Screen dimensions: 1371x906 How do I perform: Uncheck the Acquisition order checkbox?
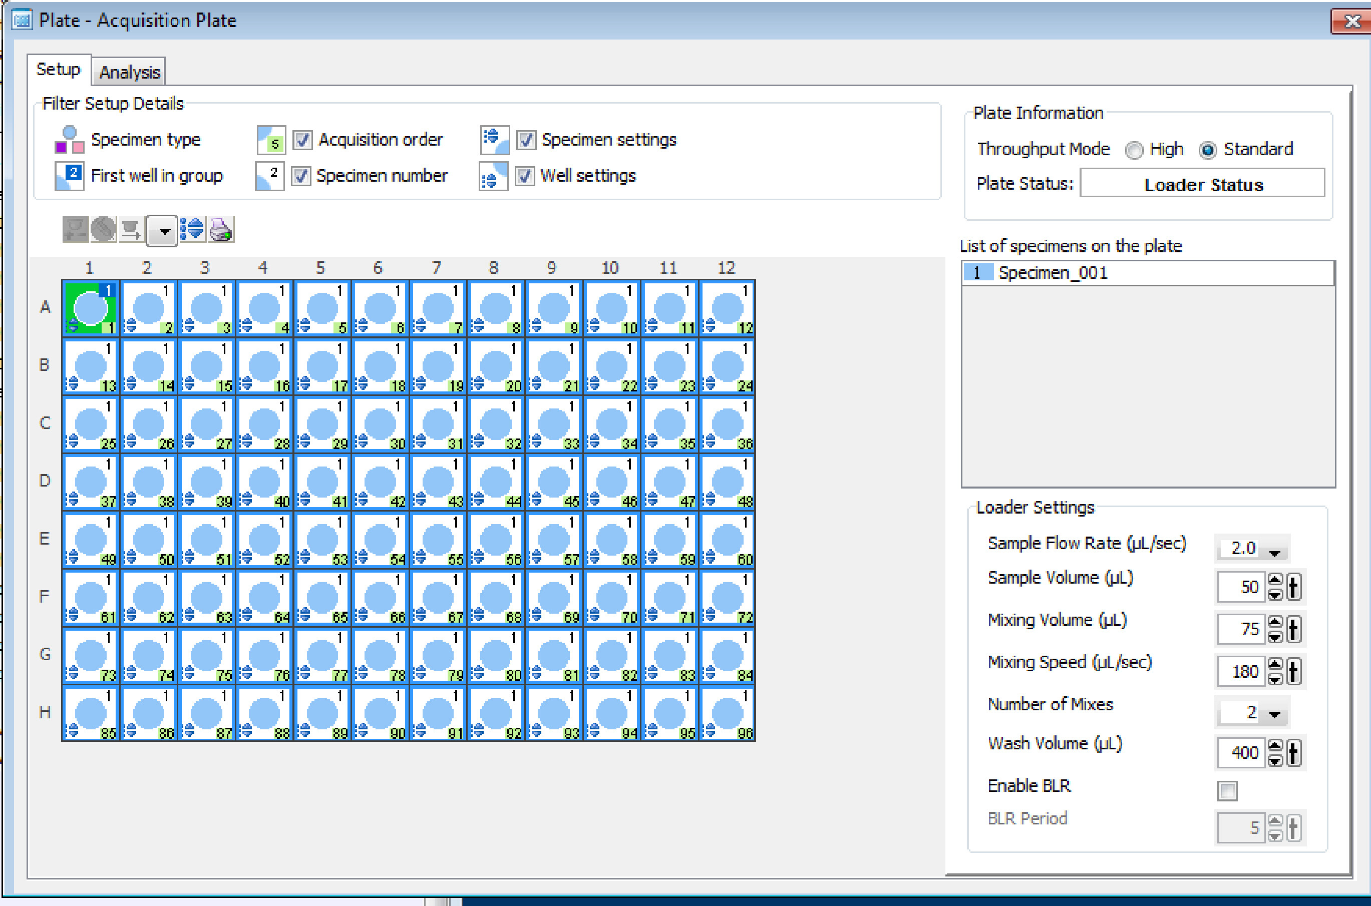(x=302, y=140)
